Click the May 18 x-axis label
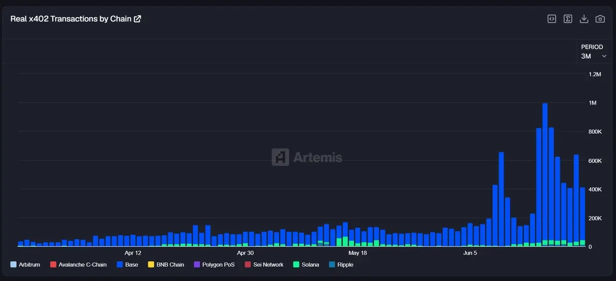The height and width of the screenshot is (281, 616). [357, 253]
